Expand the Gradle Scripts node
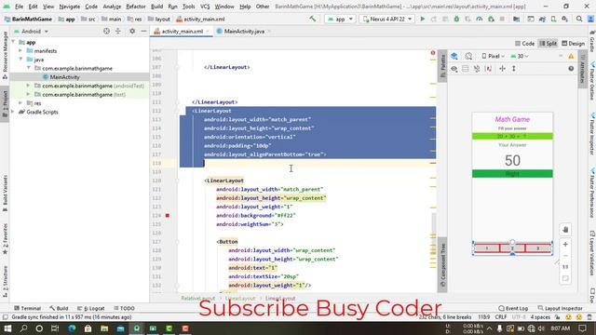The width and height of the screenshot is (596, 335). tap(13, 112)
